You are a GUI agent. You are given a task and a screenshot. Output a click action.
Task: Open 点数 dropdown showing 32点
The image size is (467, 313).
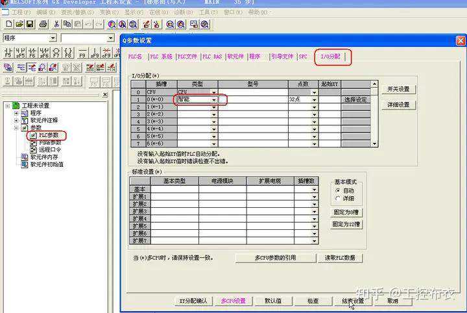pyautogui.click(x=315, y=99)
